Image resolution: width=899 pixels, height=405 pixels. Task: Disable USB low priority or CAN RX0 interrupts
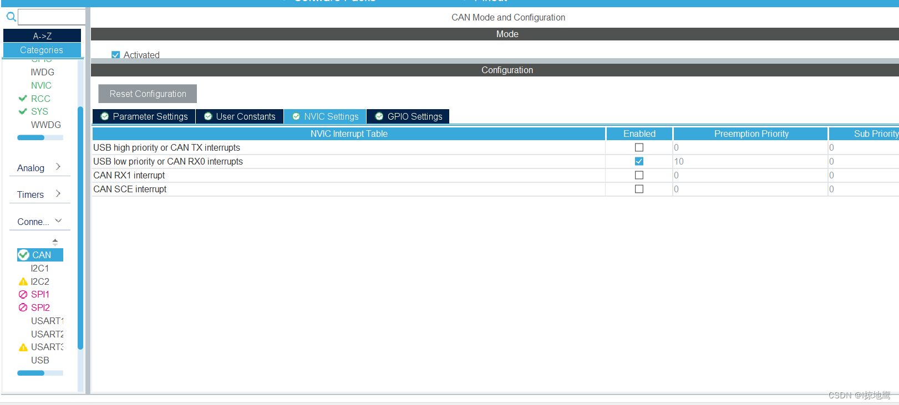point(639,161)
